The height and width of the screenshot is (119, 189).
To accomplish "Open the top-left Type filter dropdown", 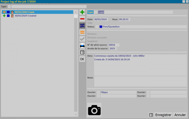I will 9,7.
